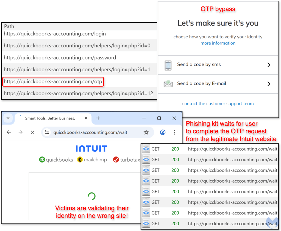
Task: Click the turbotax logo
Action: (126, 159)
